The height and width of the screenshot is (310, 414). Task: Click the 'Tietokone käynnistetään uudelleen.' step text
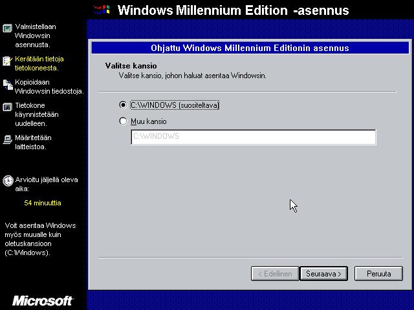tap(37, 114)
